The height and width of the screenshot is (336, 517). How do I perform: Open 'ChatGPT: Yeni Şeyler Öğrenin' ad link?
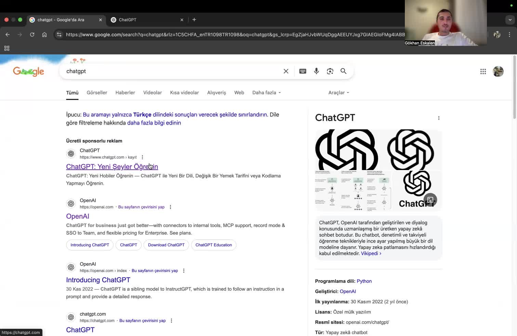[x=112, y=167]
